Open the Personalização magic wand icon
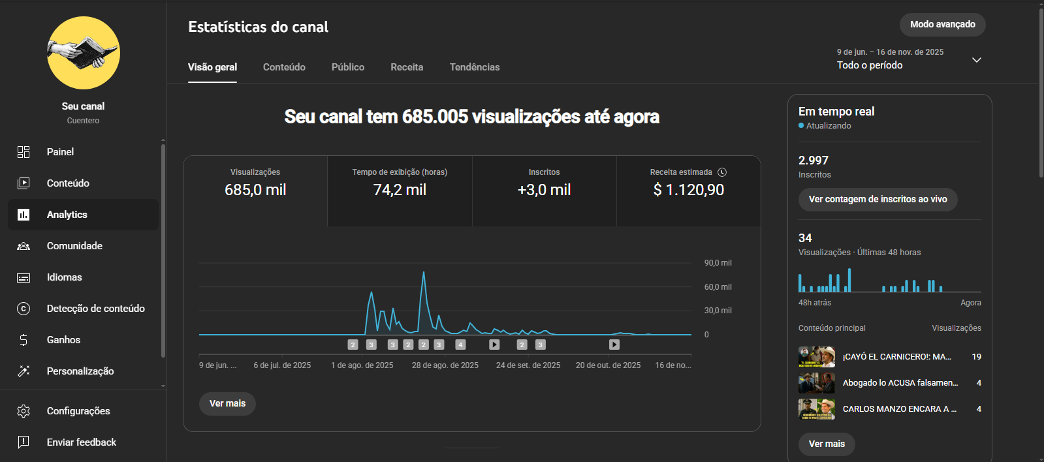This screenshot has height=462, width=1044. pyautogui.click(x=24, y=371)
